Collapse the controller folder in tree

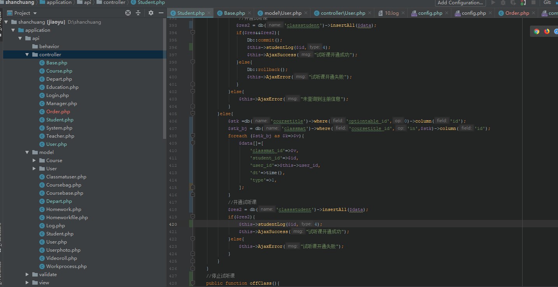click(27, 55)
